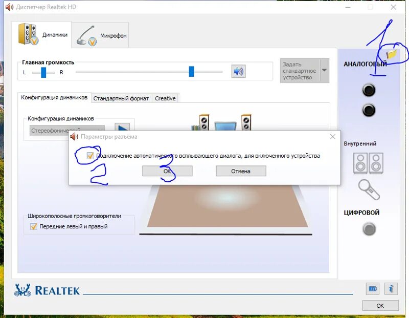Viewport: 409px width, 318px height.
Task: Open connector settings folder icon
Action: point(392,54)
